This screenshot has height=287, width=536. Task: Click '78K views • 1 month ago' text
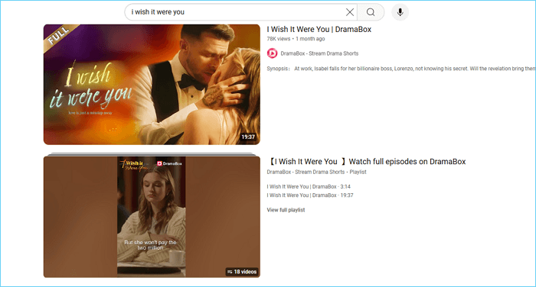296,39
